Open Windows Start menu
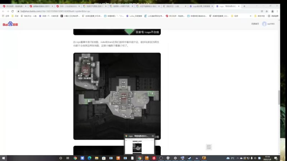This screenshot has width=287, height=161. point(3,158)
